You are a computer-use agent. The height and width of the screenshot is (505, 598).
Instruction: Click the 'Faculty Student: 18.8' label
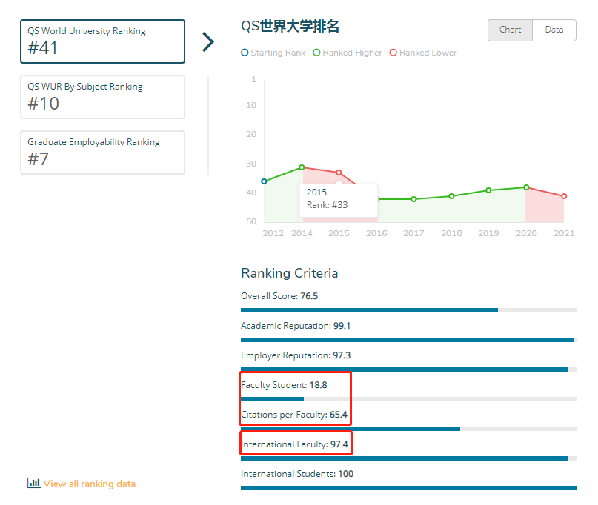pos(284,385)
